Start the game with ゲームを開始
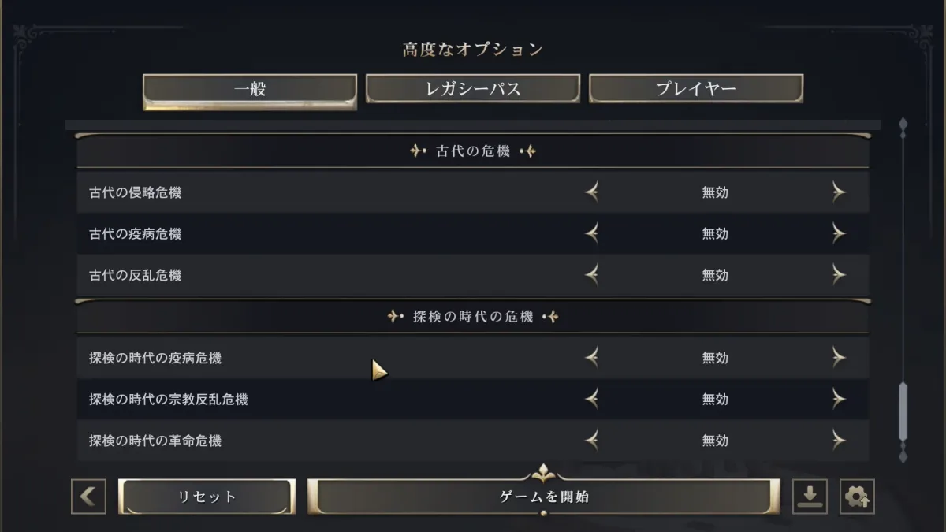Image resolution: width=946 pixels, height=532 pixels. click(544, 497)
